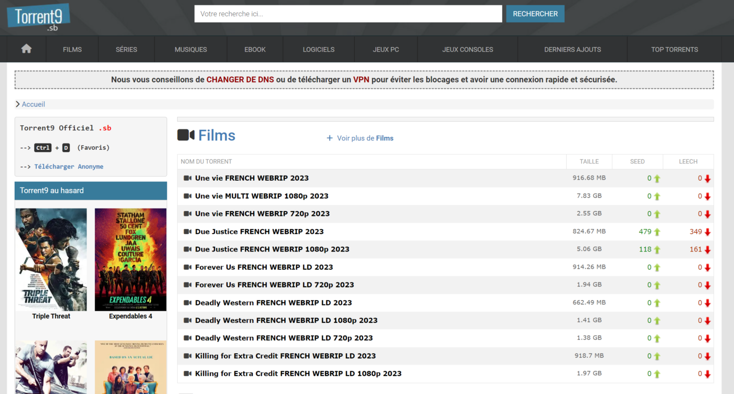Screen dimensions: 734x394
Task: Click the home icon in the navigation bar
Action: 26,49
